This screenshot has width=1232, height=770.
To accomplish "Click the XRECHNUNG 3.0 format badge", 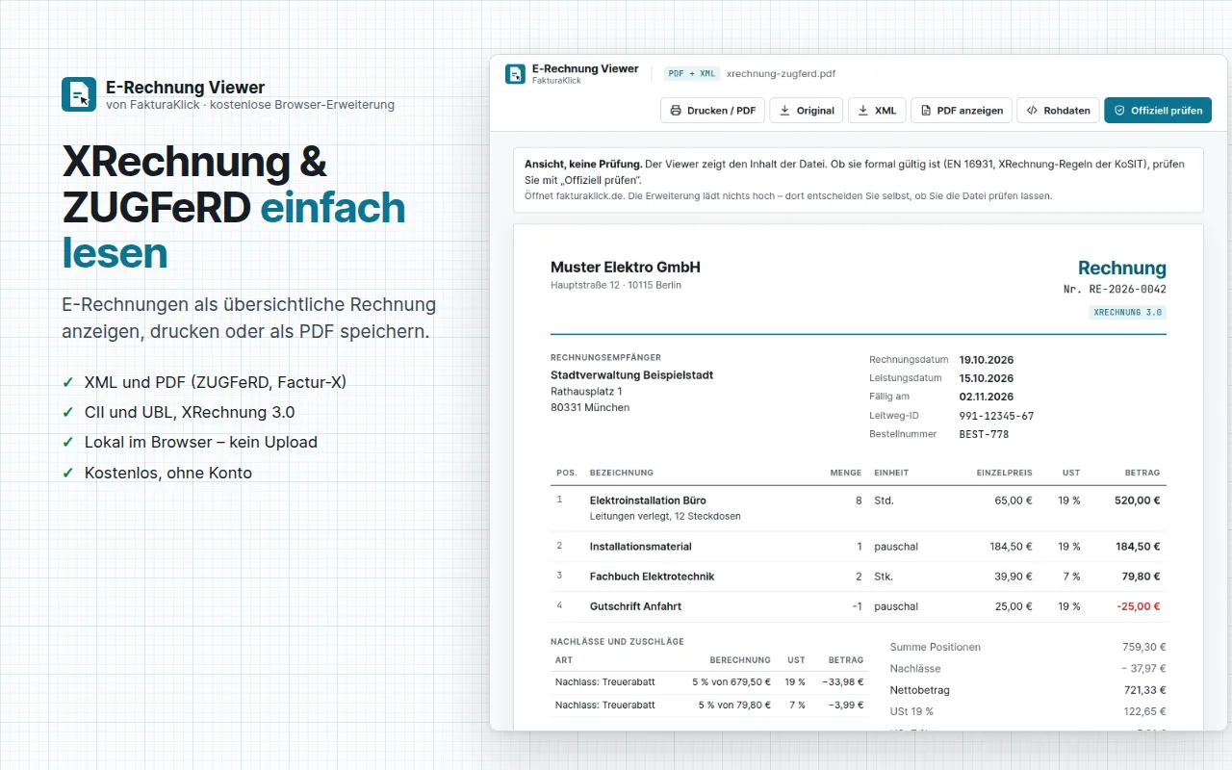I will coord(1128,313).
